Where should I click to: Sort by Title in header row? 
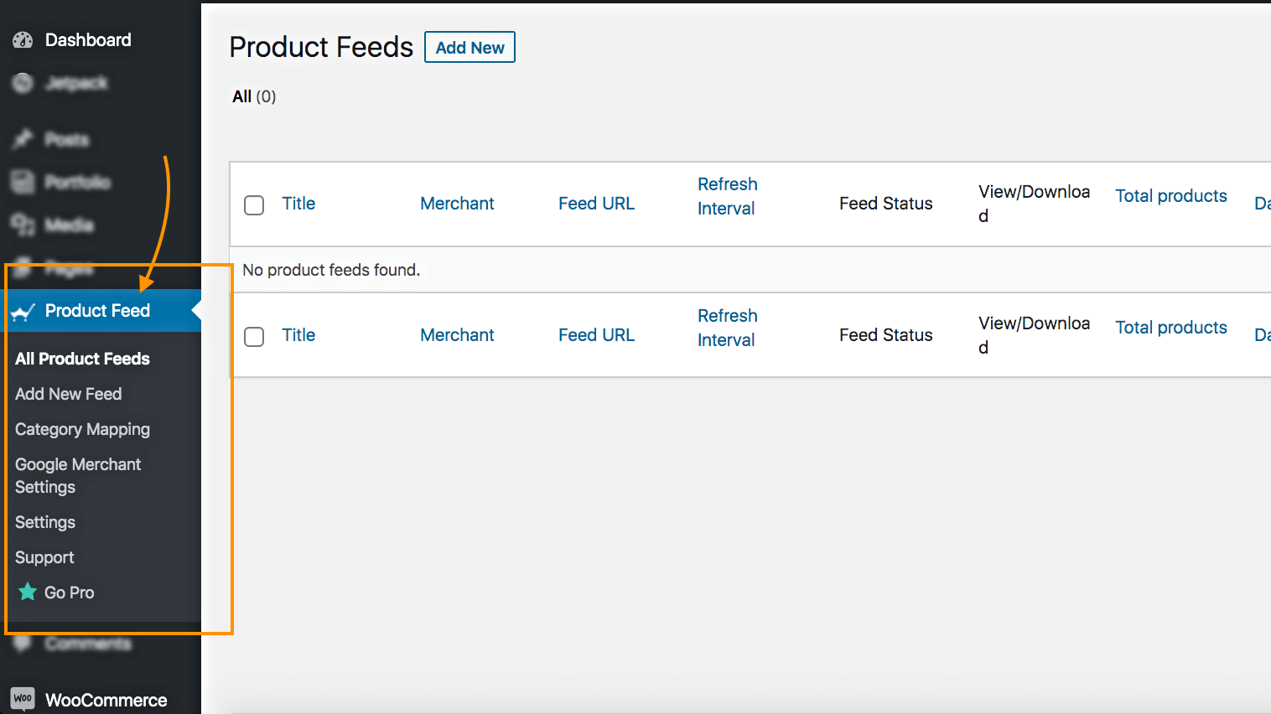pos(298,204)
